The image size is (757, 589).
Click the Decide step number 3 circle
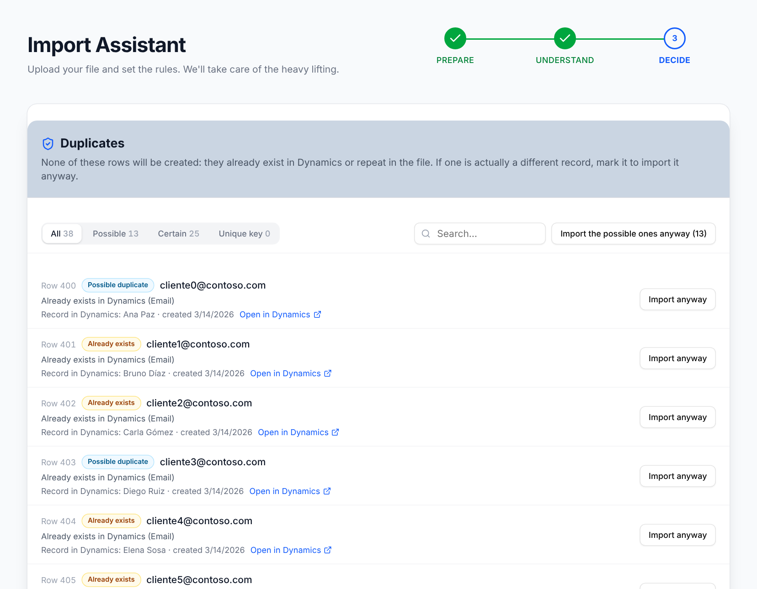(x=675, y=38)
